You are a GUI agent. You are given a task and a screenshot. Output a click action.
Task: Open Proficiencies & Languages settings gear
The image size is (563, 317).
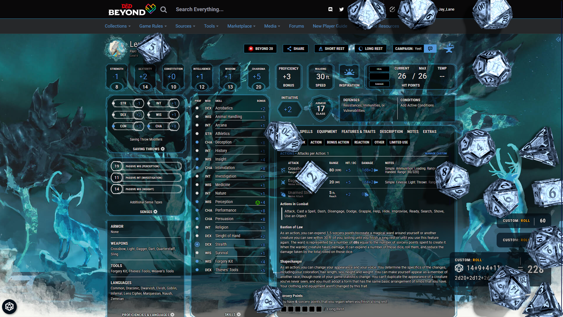172,315
